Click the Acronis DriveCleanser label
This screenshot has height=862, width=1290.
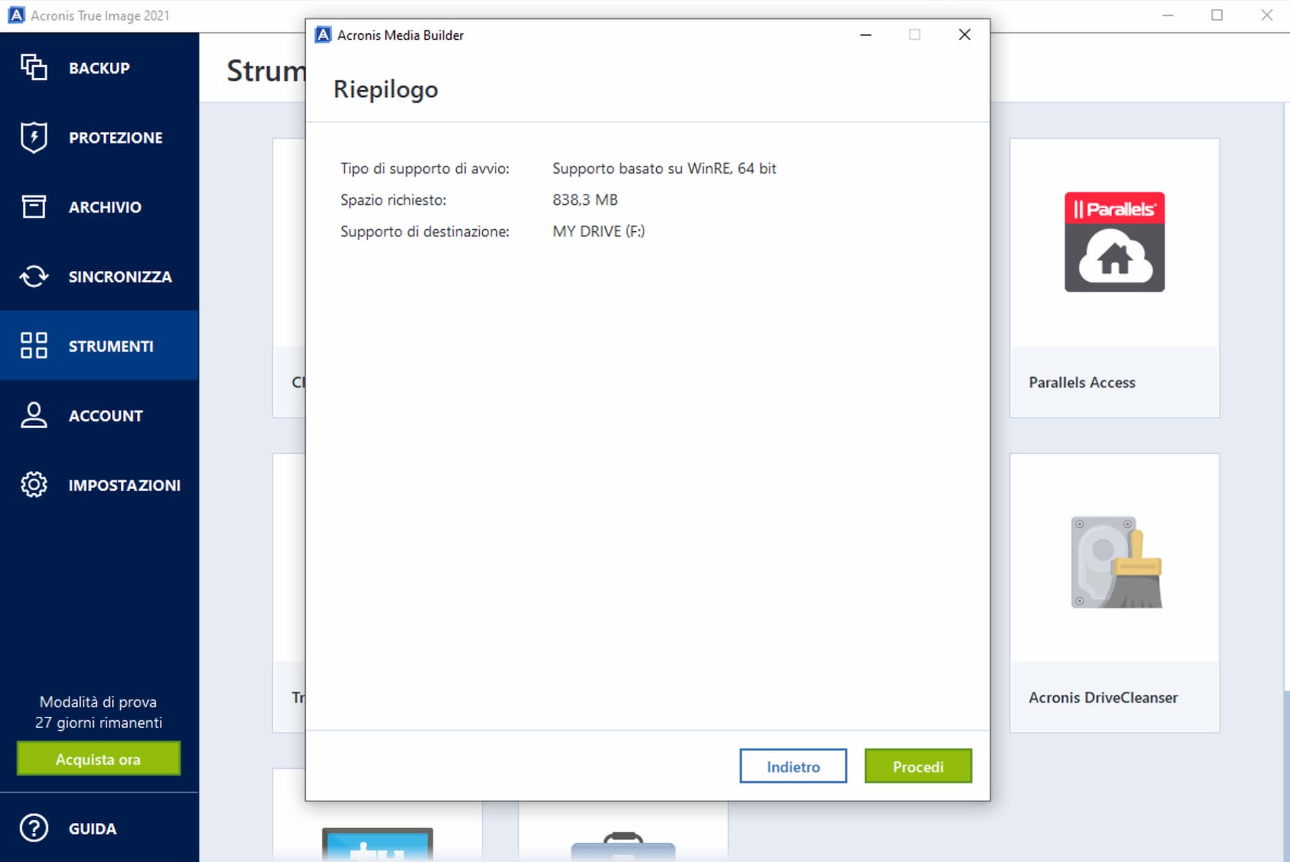tap(1103, 697)
